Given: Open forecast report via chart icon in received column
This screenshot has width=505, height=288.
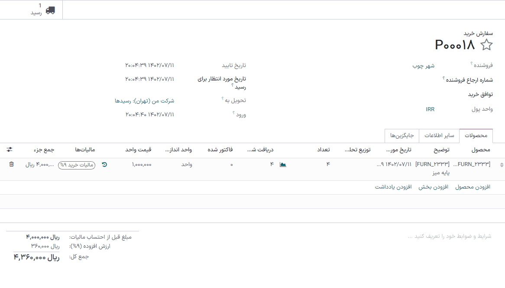Looking at the screenshot, I should pyautogui.click(x=282, y=164).
